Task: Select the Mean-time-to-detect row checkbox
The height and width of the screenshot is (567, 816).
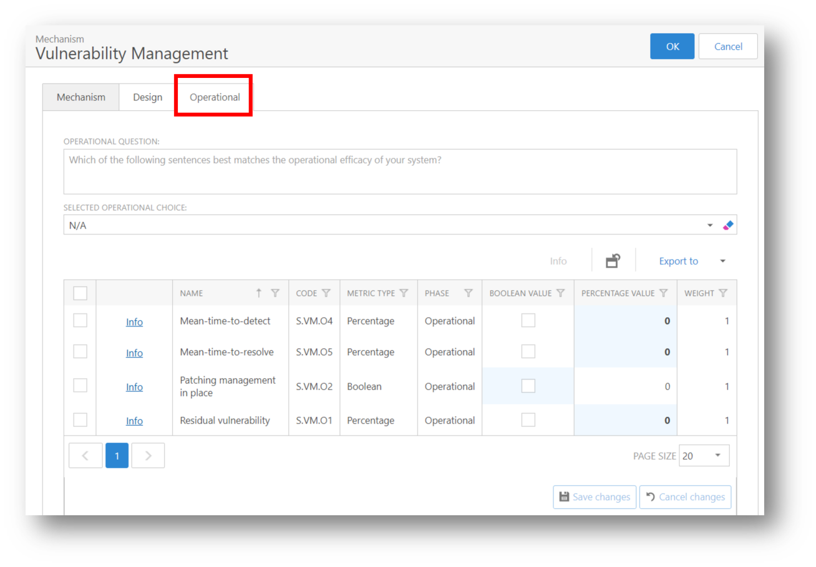Action: pos(80,321)
